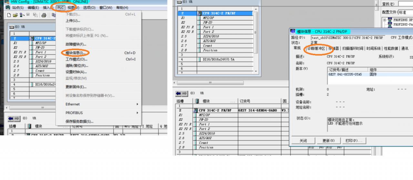Choose 清除/复位(R)... menu entry
Screen dimensions: 413x180
coord(98,66)
